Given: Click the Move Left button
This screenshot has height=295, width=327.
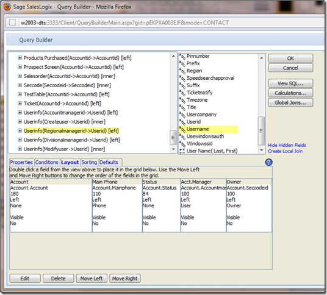Looking at the screenshot, I should (92, 279).
